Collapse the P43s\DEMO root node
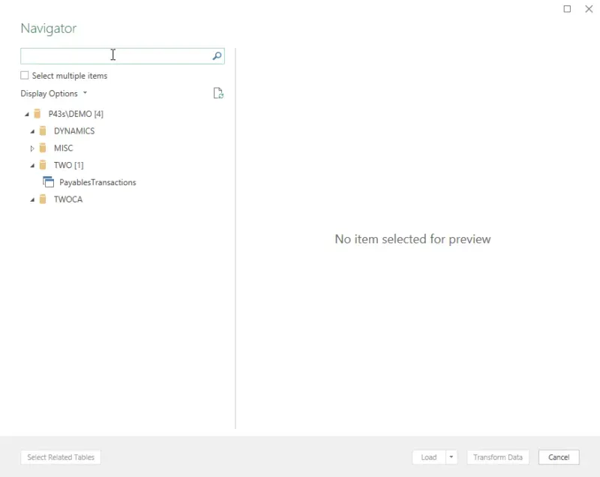The height and width of the screenshot is (477, 600). (27, 115)
